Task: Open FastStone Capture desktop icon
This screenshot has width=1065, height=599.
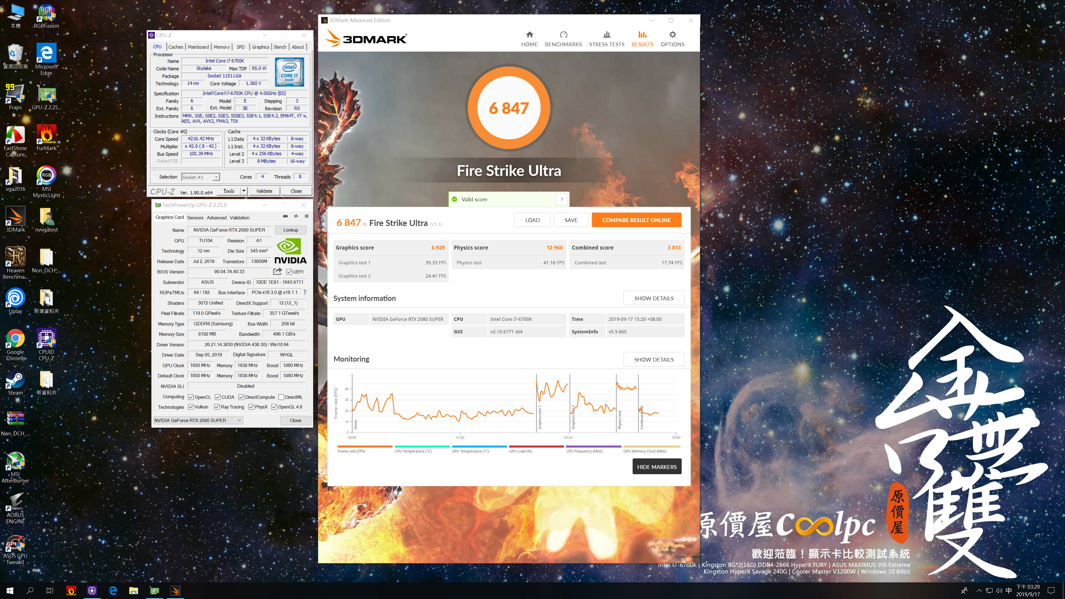Action: 15,141
